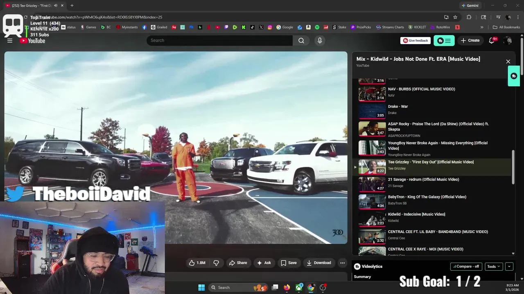Toggle Compare - off in Videolytics

coord(466,267)
